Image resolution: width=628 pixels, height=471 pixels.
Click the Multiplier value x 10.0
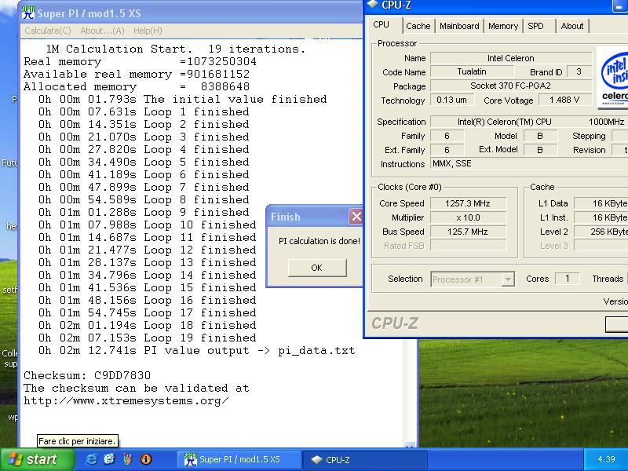click(x=468, y=217)
